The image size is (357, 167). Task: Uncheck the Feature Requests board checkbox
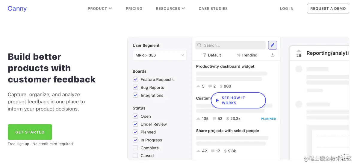coord(135,79)
